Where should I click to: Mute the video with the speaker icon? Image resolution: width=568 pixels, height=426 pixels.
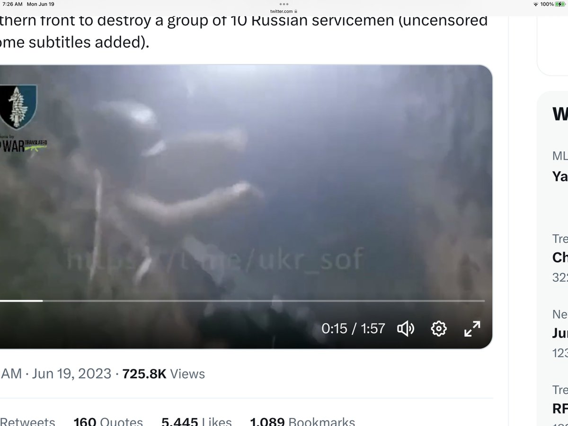(406, 328)
